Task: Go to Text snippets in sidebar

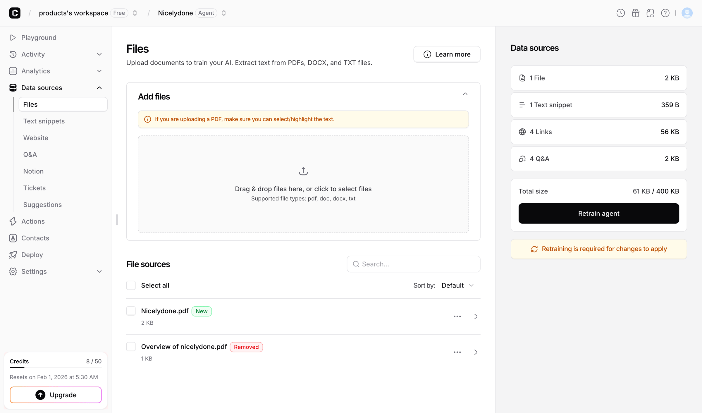Action: click(x=44, y=121)
